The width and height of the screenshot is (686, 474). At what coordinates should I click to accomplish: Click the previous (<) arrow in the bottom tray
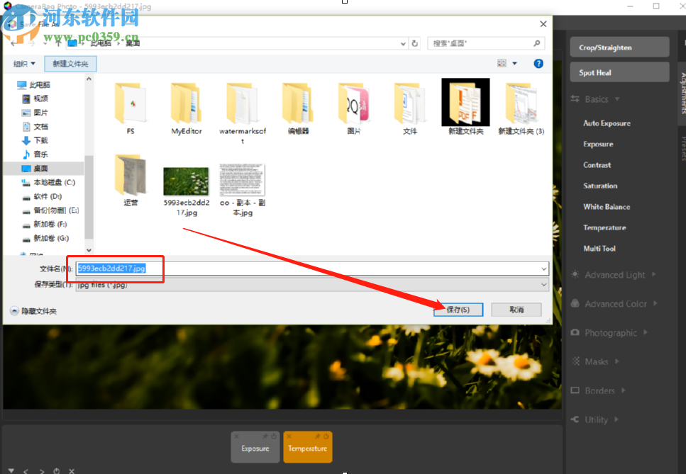click(26, 471)
